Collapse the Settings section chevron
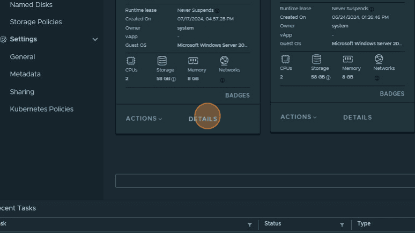Image resolution: width=415 pixels, height=233 pixels. 95,39
